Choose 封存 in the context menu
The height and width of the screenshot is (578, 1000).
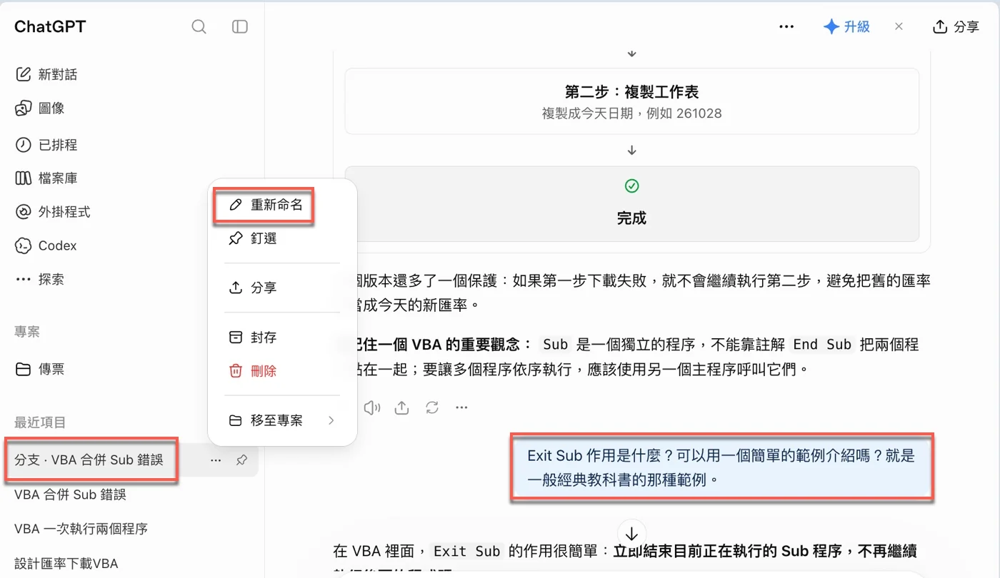pyautogui.click(x=253, y=337)
